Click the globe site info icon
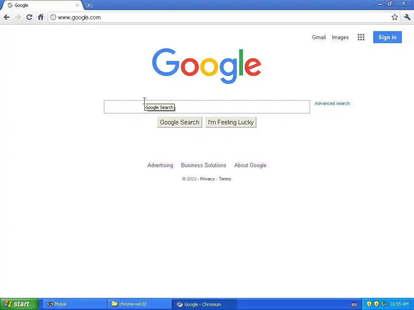414x310 pixels. coord(53,17)
